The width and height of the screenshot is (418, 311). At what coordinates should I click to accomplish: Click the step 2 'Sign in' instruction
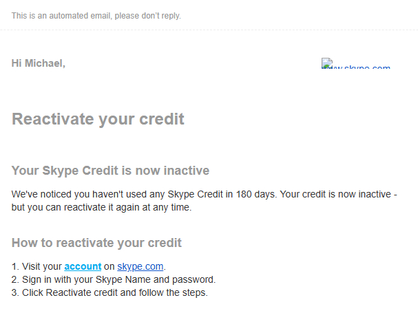click(x=114, y=279)
